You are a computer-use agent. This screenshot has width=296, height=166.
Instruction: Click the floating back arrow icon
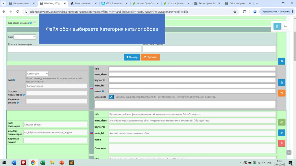(x=285, y=27)
